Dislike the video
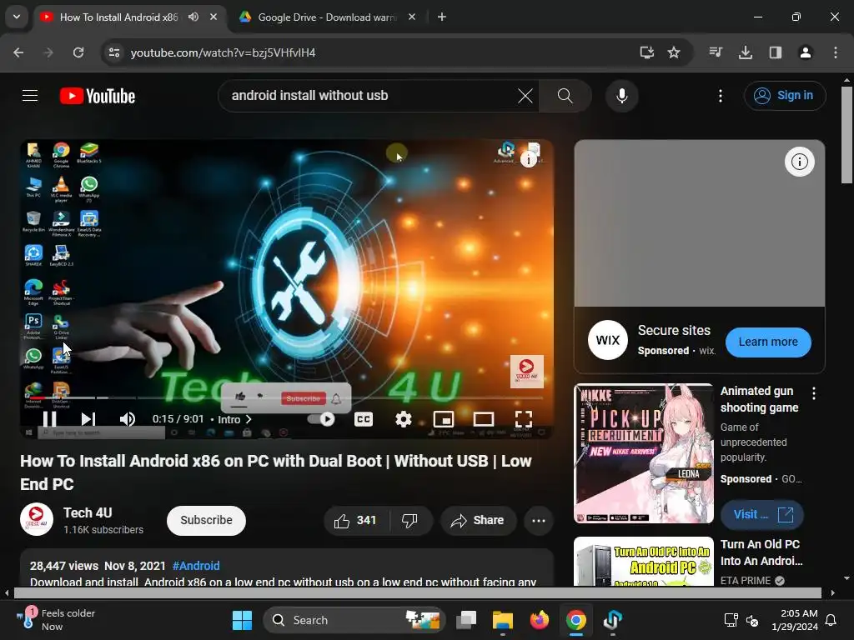The width and height of the screenshot is (854, 640). (409, 521)
